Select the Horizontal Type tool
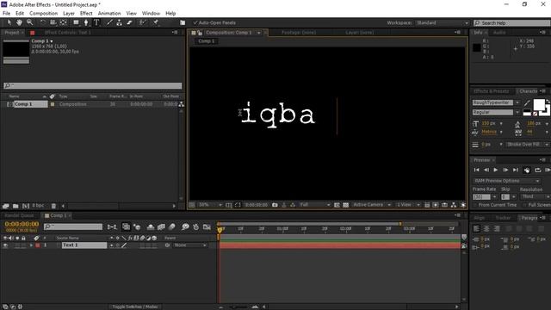This screenshot has height=310, width=551. 96,22
